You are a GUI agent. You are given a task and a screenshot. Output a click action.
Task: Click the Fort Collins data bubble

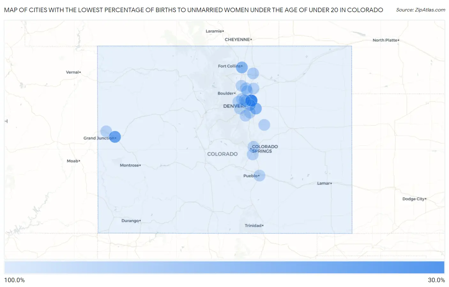click(x=242, y=67)
